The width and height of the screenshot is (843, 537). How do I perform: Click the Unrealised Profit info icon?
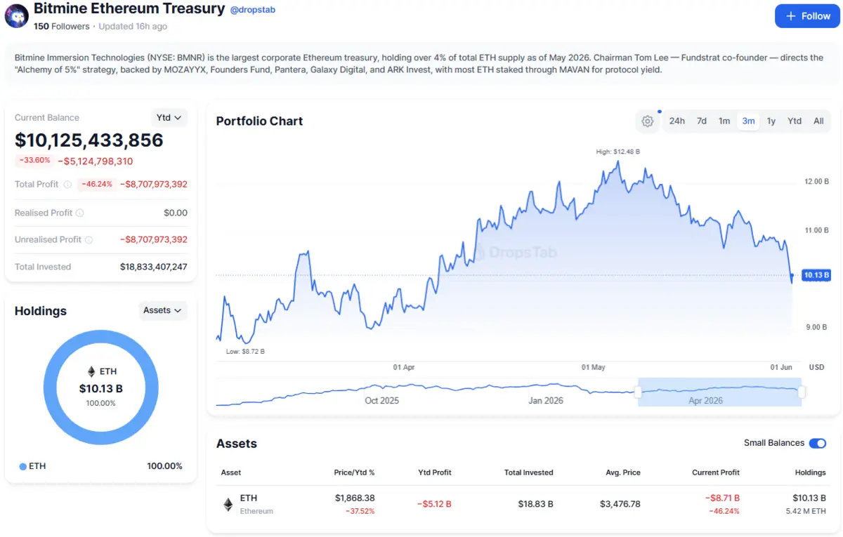coord(89,239)
